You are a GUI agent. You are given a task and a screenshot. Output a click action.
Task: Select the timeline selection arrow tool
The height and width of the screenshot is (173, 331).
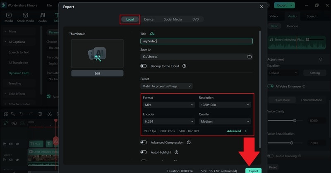click(x=13, y=114)
